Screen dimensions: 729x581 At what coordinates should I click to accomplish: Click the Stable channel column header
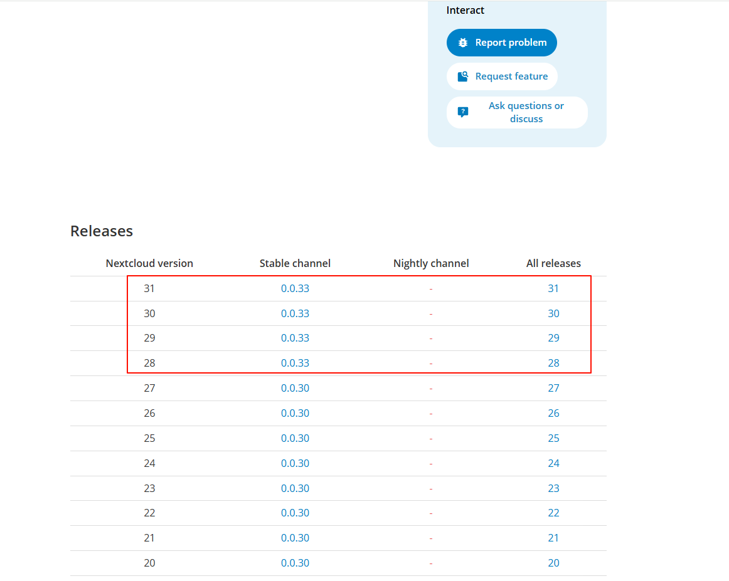[x=295, y=263]
